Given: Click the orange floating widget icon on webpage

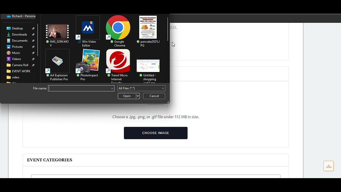Looking at the screenshot, I should click(x=328, y=166).
